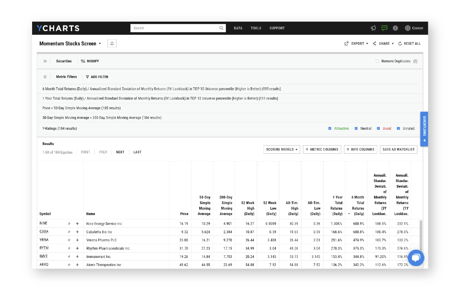
Task: Click the info circle icon in header
Action: pos(395,28)
